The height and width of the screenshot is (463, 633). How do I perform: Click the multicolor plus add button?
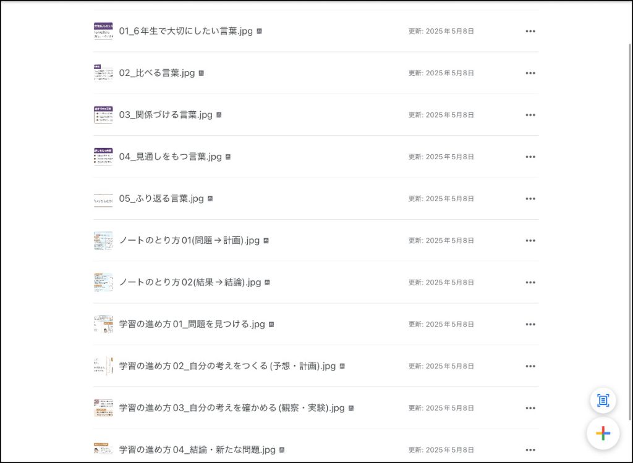[x=603, y=433]
